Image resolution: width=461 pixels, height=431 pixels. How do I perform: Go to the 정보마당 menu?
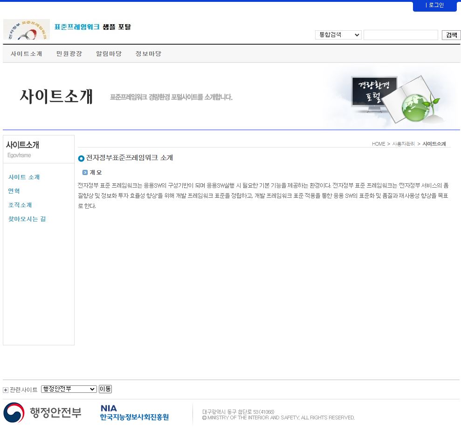click(x=148, y=54)
